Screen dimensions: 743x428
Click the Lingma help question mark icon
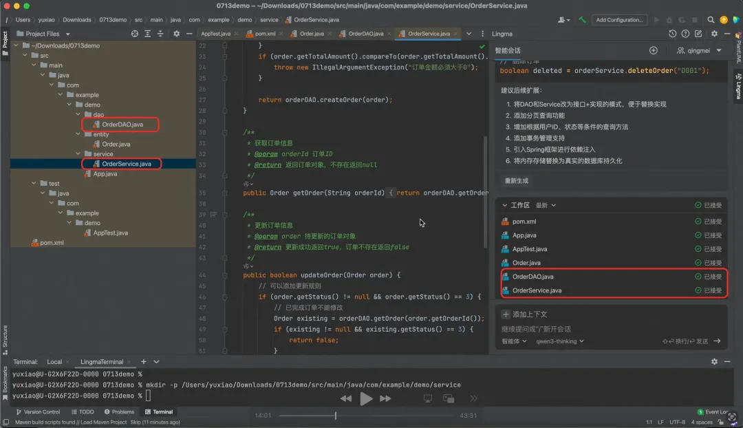coord(686,34)
